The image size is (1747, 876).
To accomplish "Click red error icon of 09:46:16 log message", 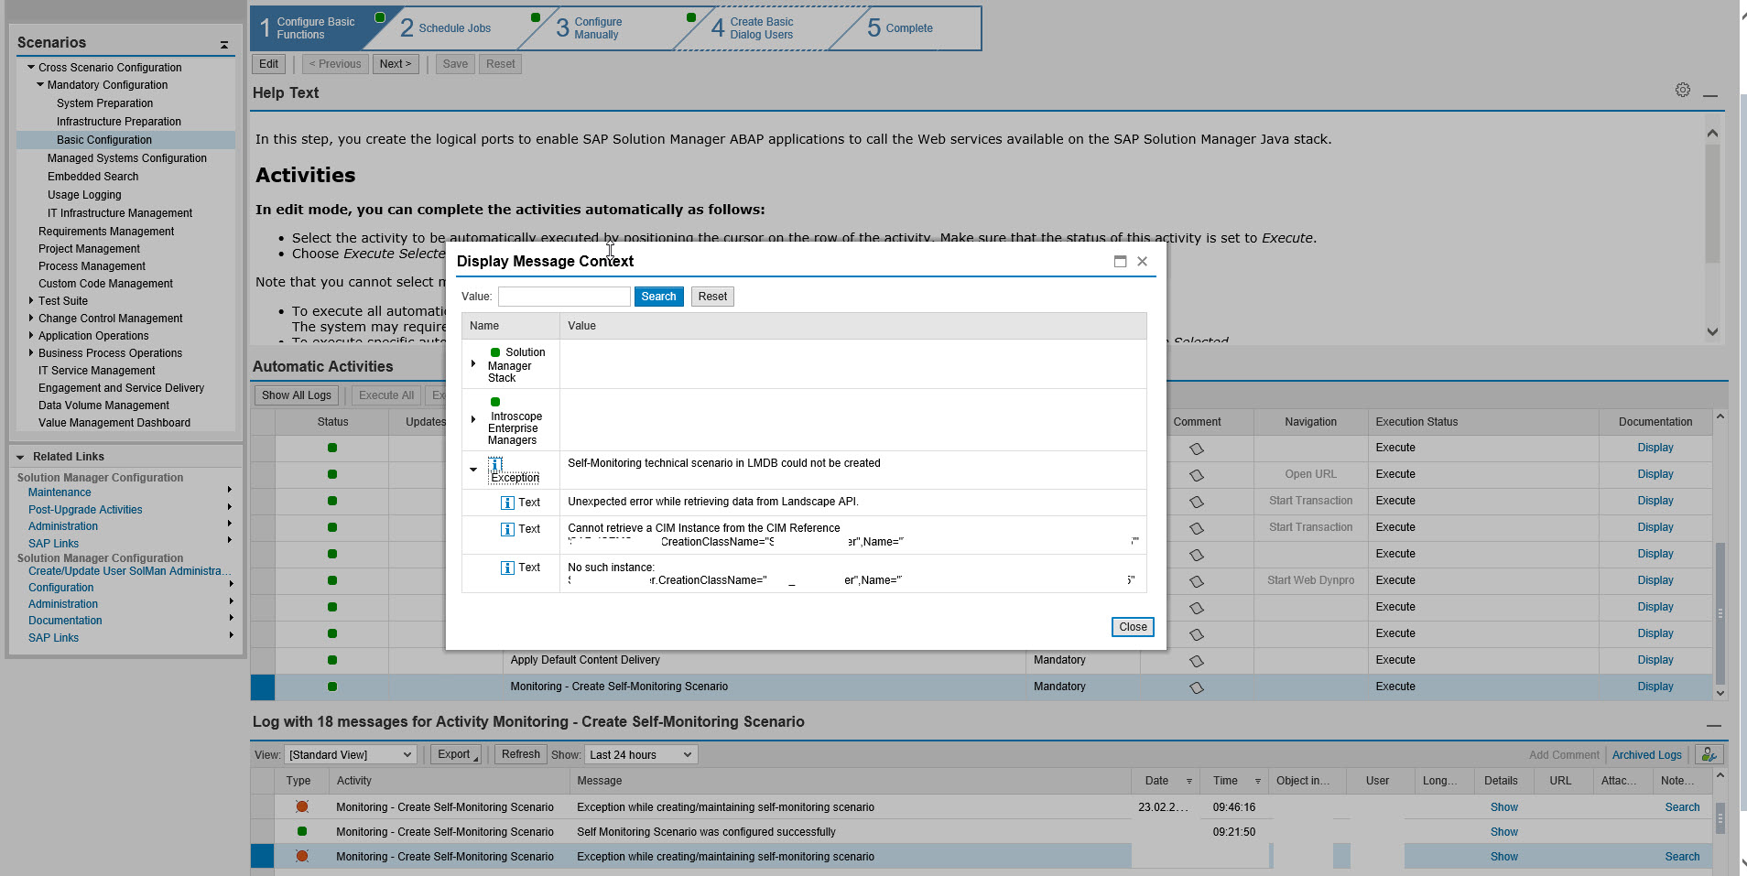I will point(302,807).
